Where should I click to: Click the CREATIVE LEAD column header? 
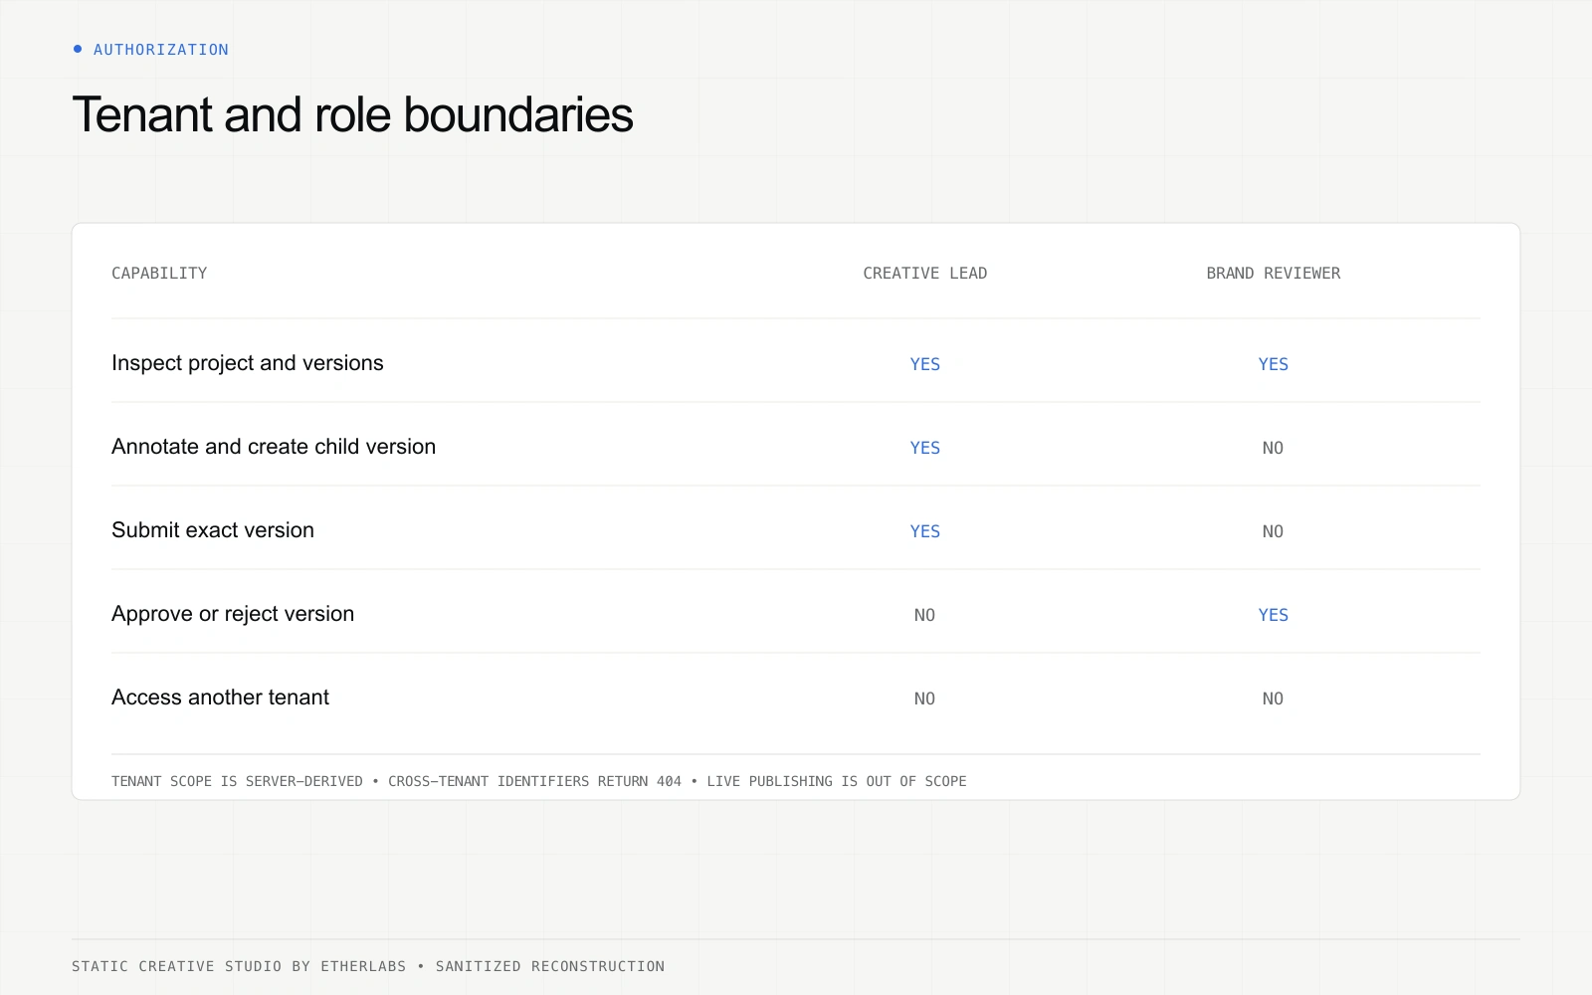(x=924, y=274)
